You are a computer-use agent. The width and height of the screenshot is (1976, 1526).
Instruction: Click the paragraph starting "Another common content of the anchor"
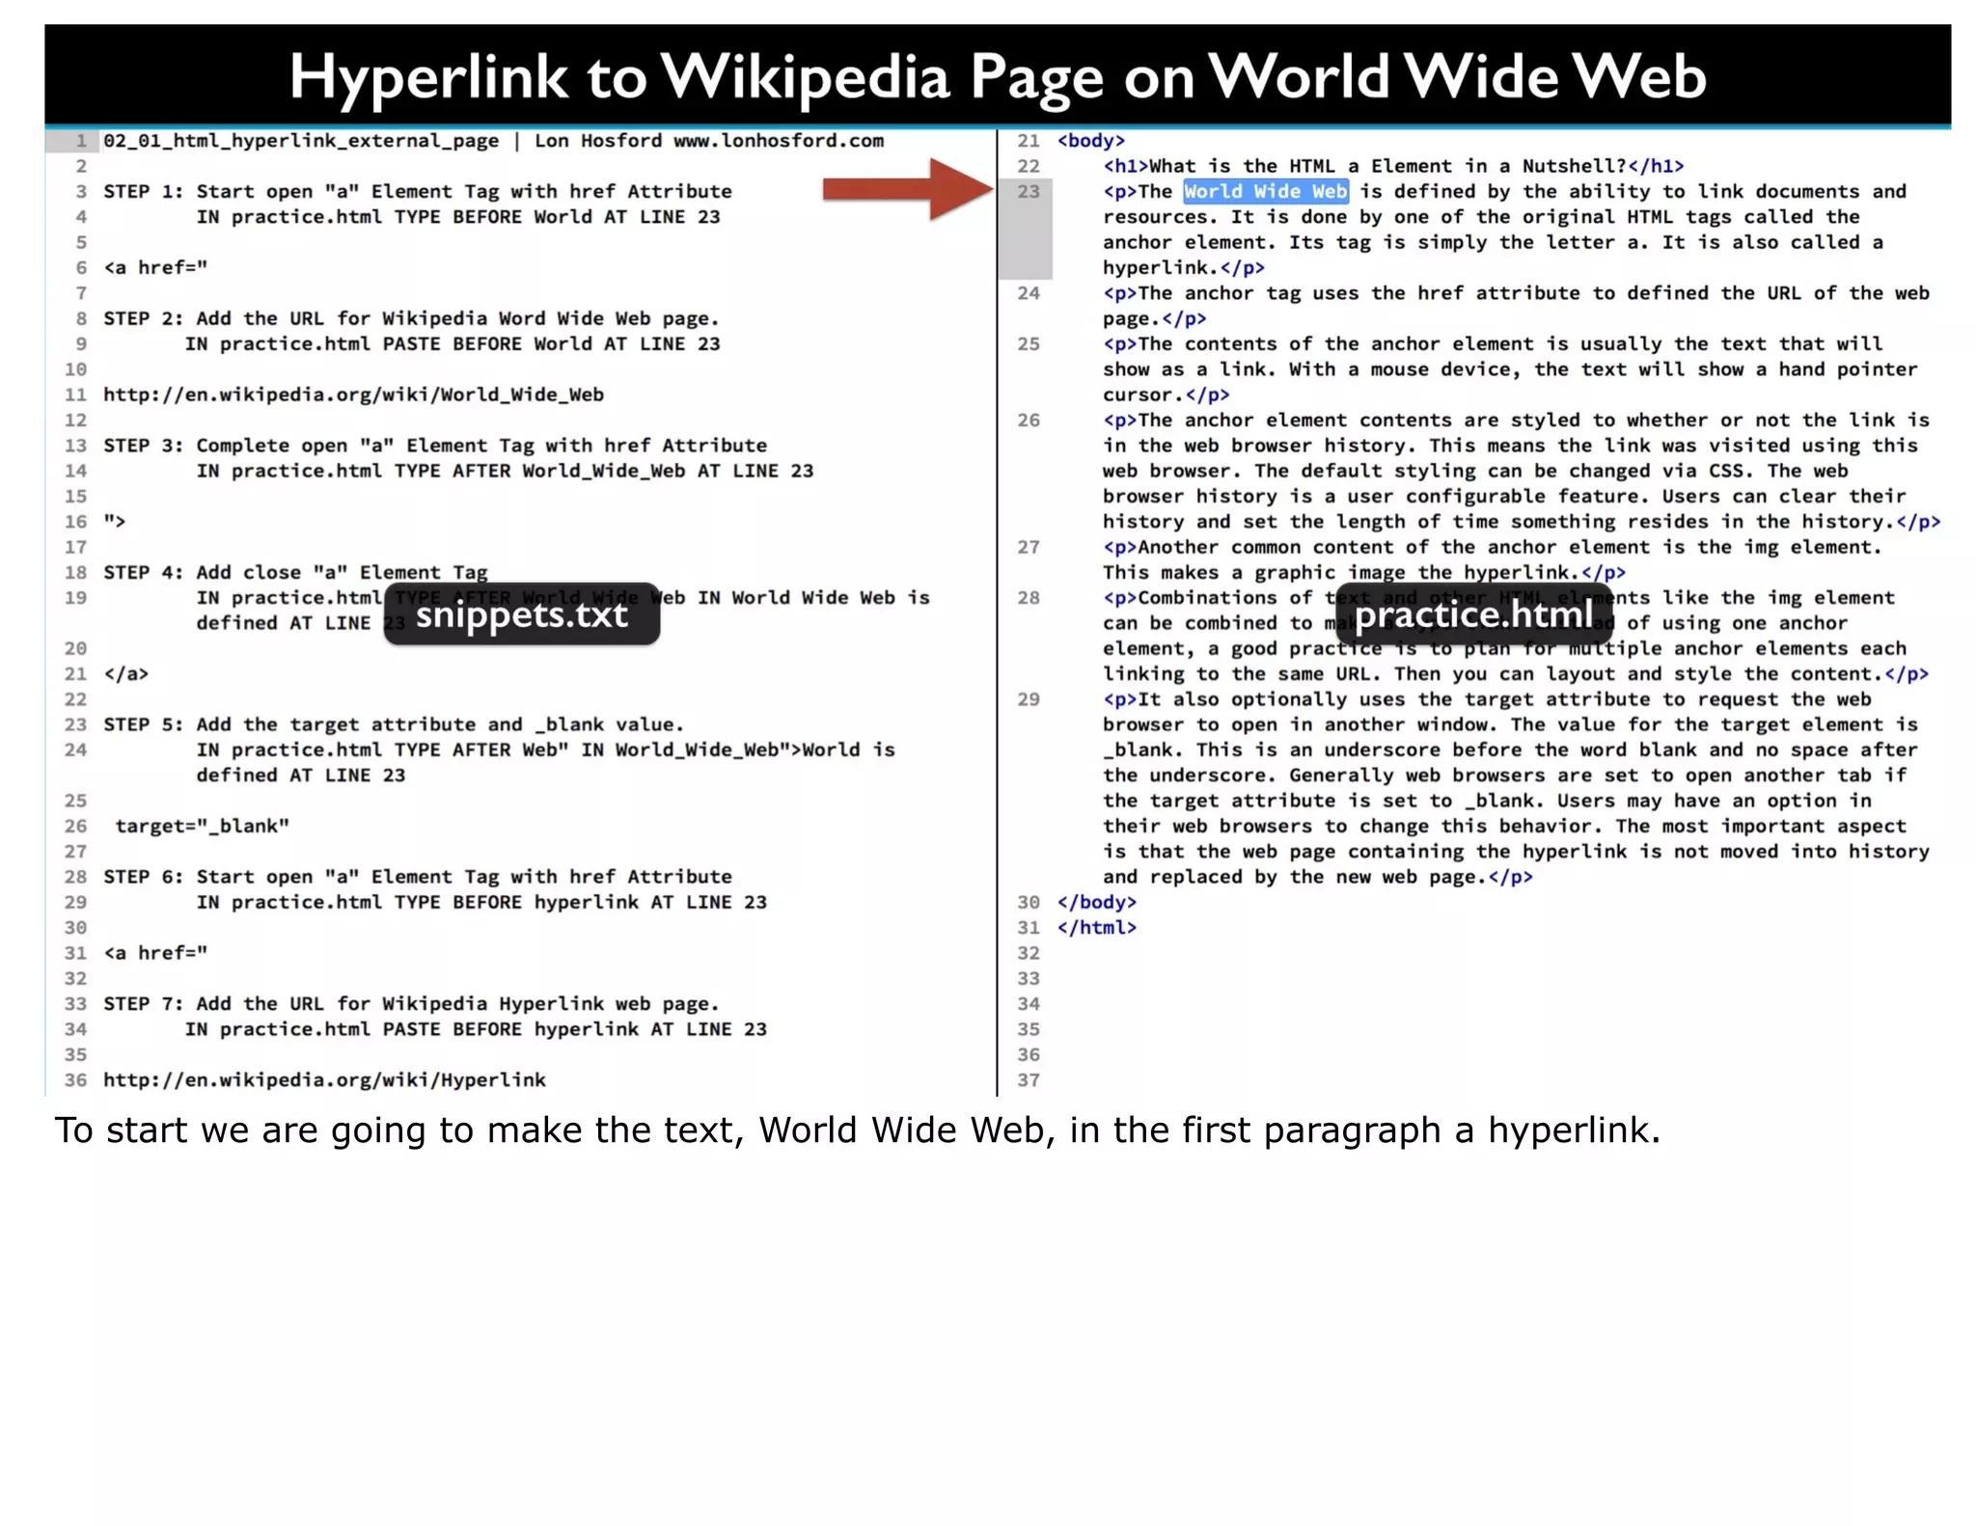tap(1493, 559)
